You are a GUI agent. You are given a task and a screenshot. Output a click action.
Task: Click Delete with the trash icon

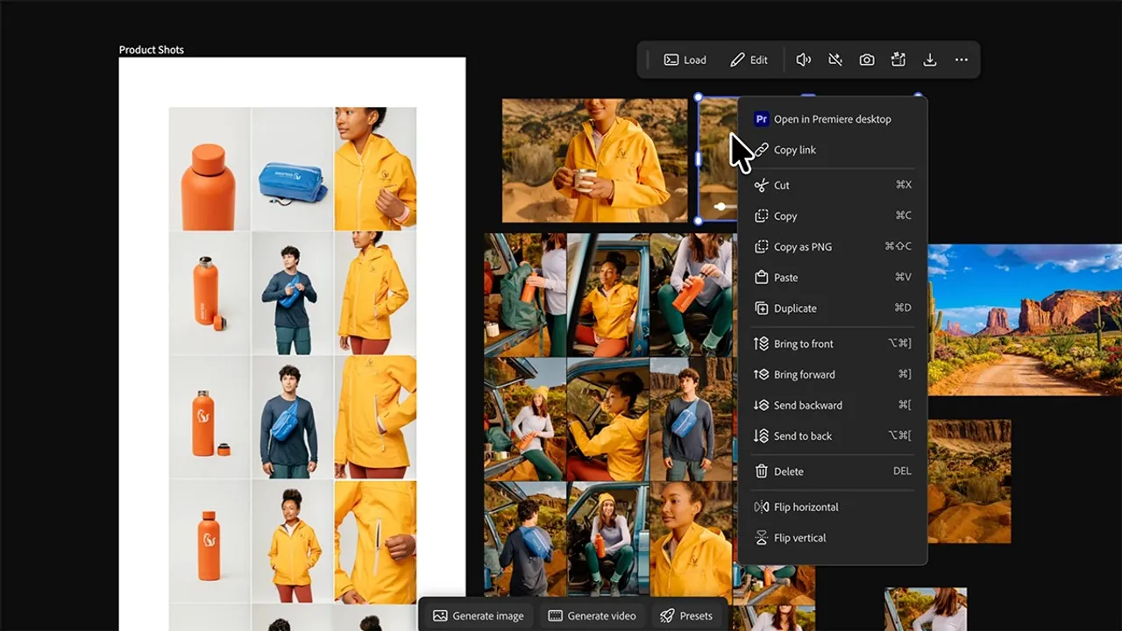click(788, 471)
